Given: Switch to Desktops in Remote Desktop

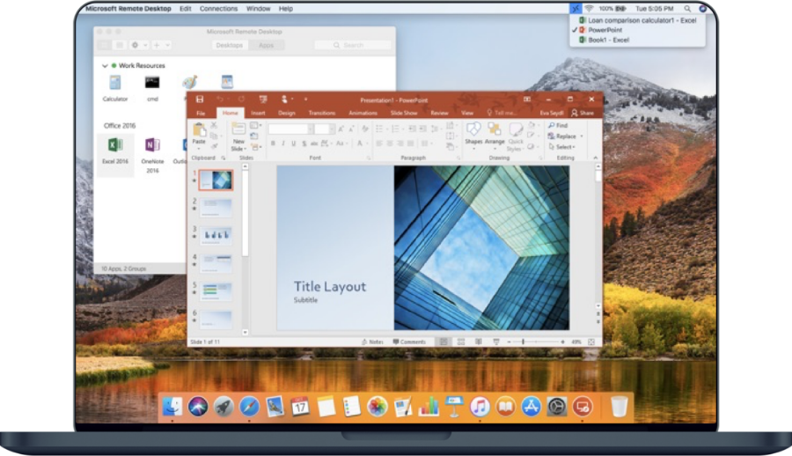Looking at the screenshot, I should 230,45.
